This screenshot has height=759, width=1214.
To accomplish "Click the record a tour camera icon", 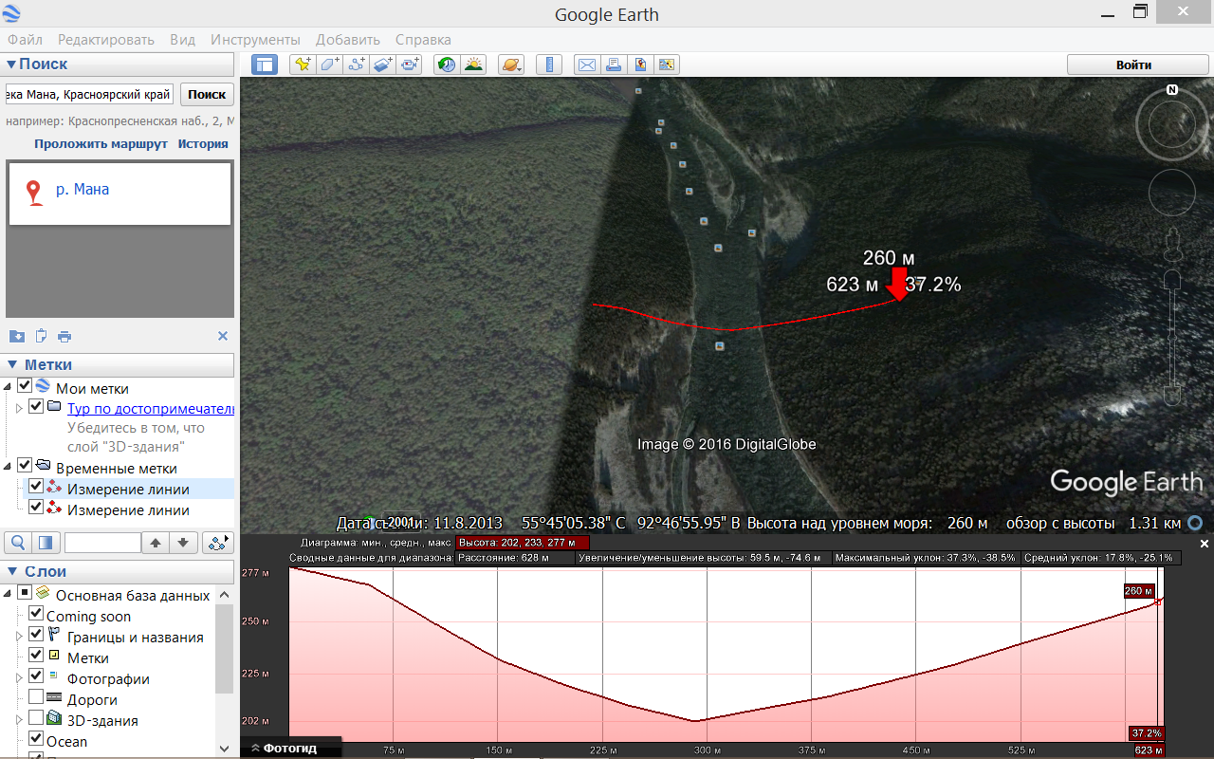I will tap(409, 65).
